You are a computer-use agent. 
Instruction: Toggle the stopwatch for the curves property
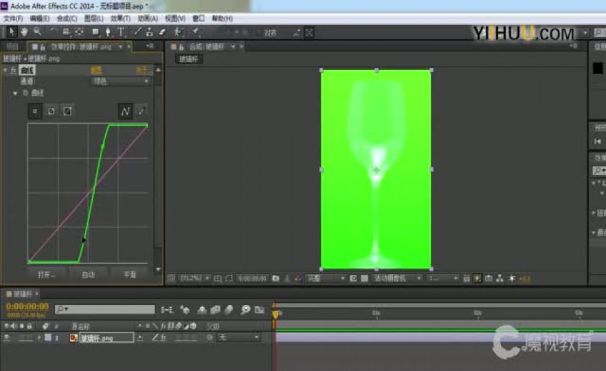(25, 93)
